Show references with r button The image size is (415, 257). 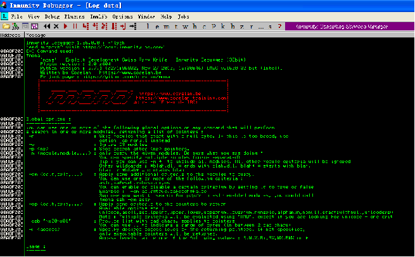252,26
